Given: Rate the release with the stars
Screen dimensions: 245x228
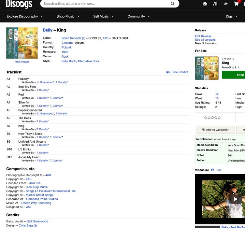Looking at the screenshot, I should point(212,118).
